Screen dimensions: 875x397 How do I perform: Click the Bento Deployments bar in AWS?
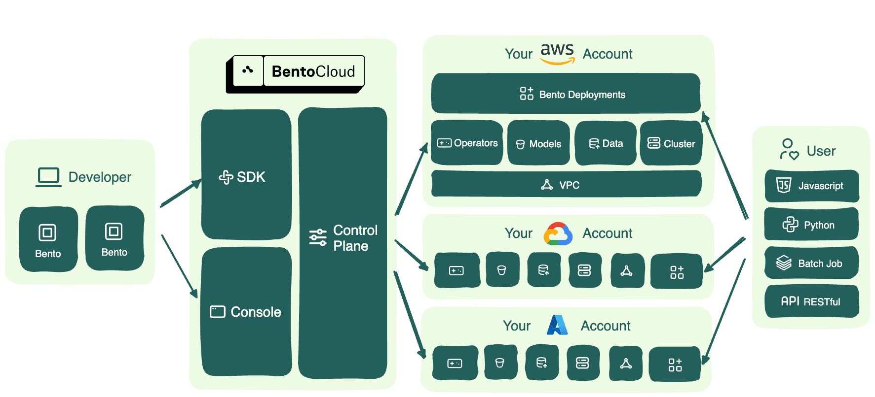pos(566,94)
